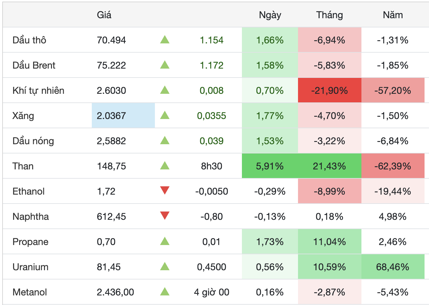Open the Dầu thô commodity link

[x=29, y=40]
